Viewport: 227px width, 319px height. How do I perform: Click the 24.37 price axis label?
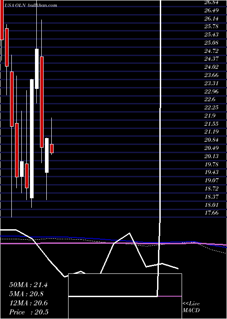[x=212, y=59]
